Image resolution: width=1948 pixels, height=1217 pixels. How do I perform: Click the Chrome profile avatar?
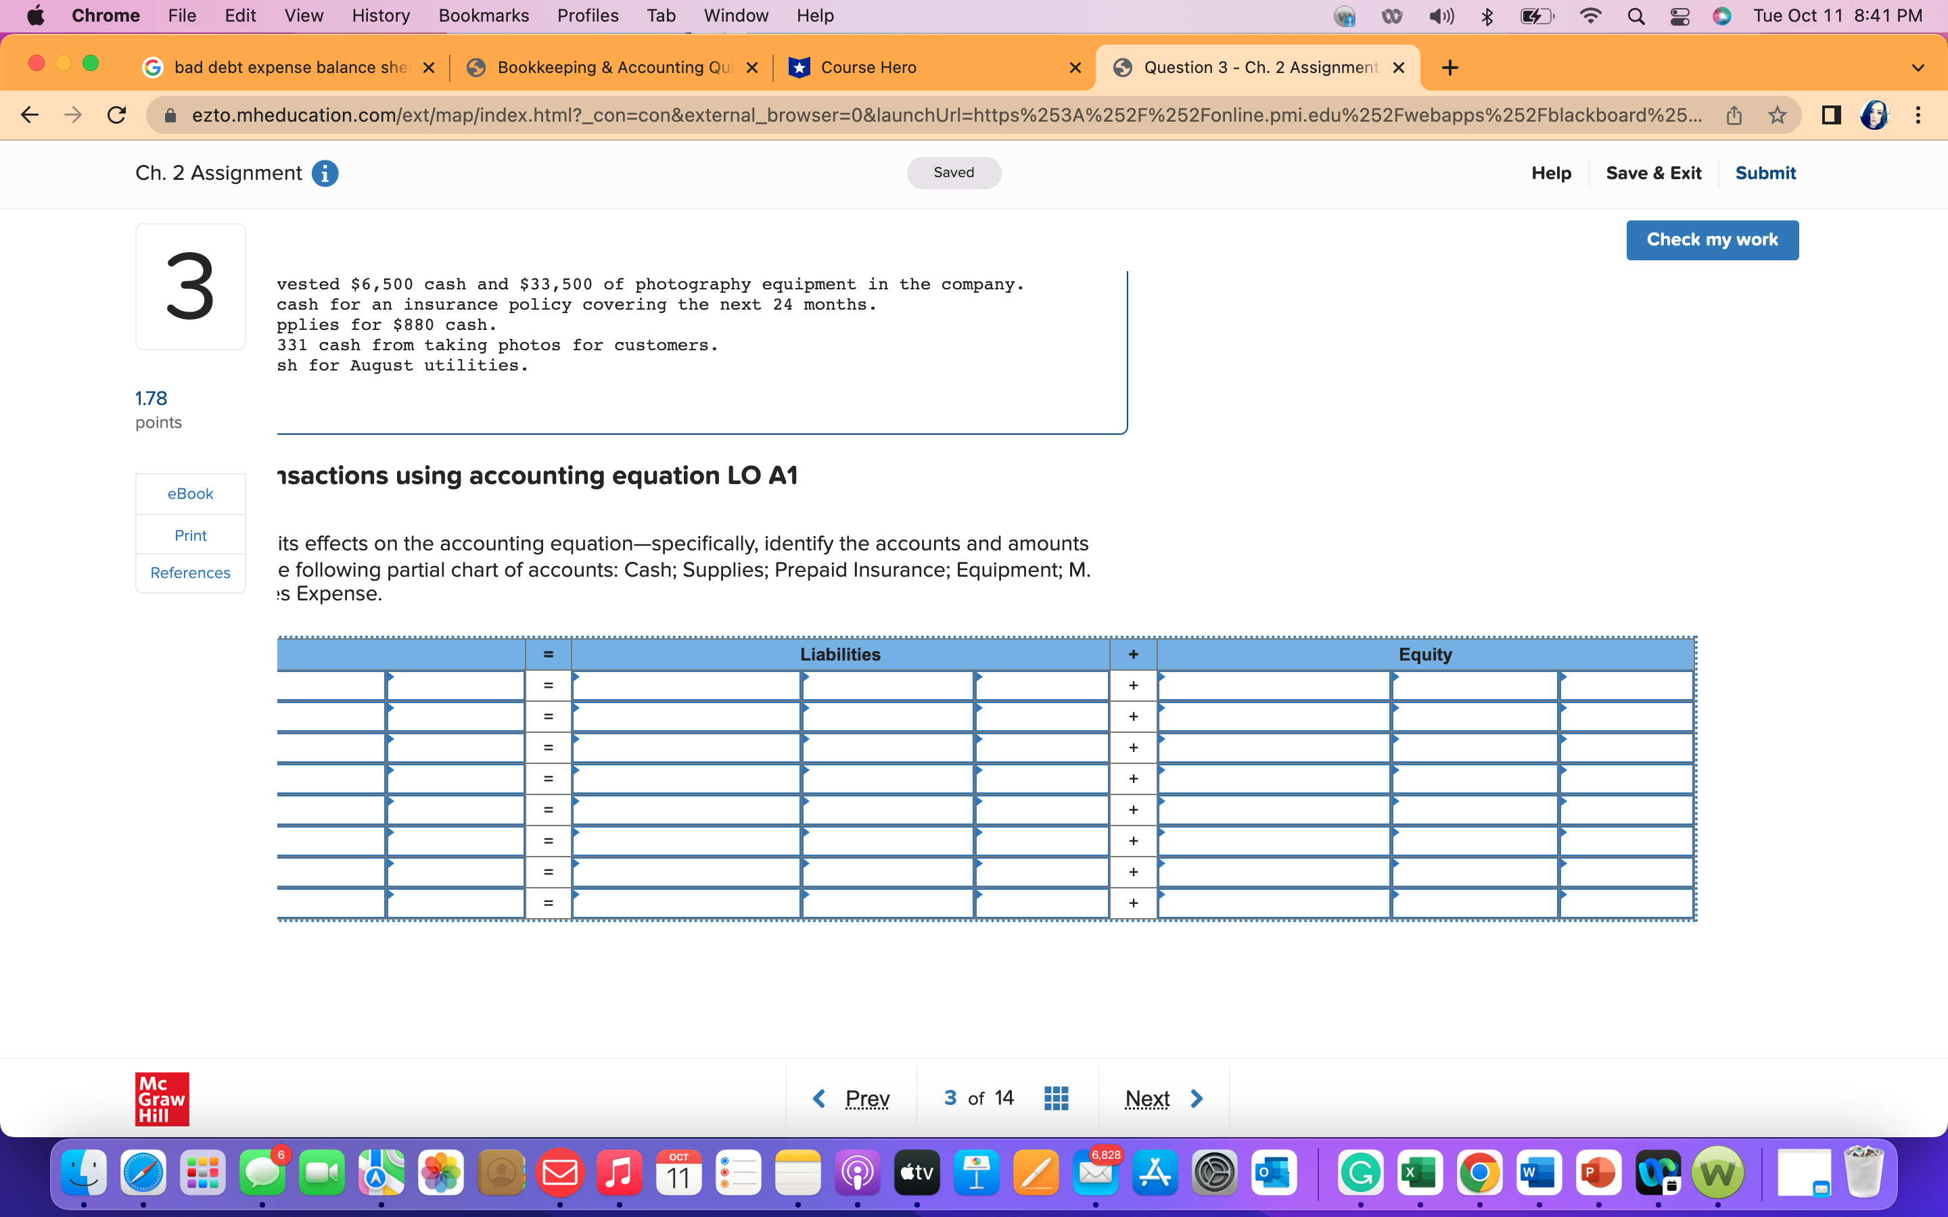pyautogui.click(x=1875, y=115)
